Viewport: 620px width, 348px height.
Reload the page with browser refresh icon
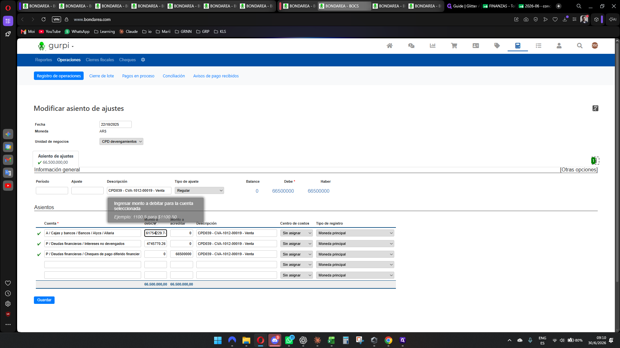click(x=44, y=19)
